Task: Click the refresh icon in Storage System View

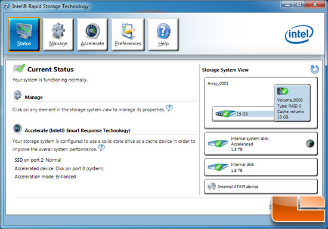Action: coord(314,69)
